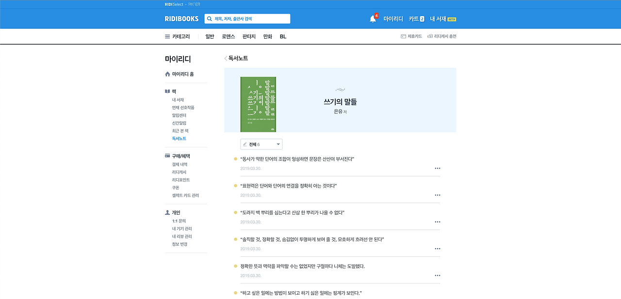Image resolution: width=621 pixels, height=299 pixels.
Task: Open 내 기기 관리 in the sidebar
Action: point(182,229)
